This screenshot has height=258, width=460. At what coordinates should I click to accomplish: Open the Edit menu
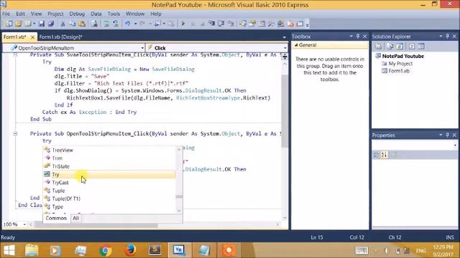[x=20, y=14]
